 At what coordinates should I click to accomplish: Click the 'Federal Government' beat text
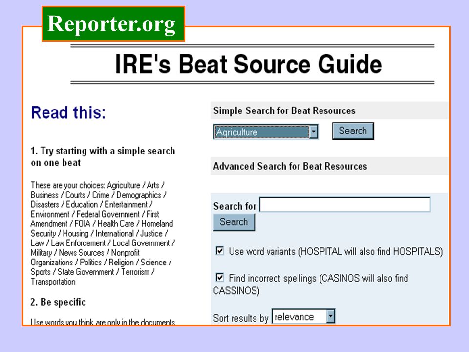click(108, 214)
